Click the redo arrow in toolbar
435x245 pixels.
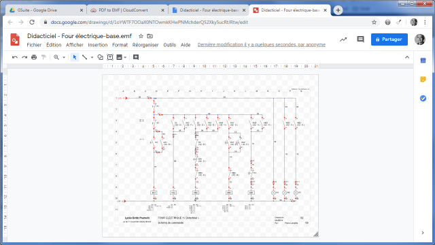pos(24,57)
